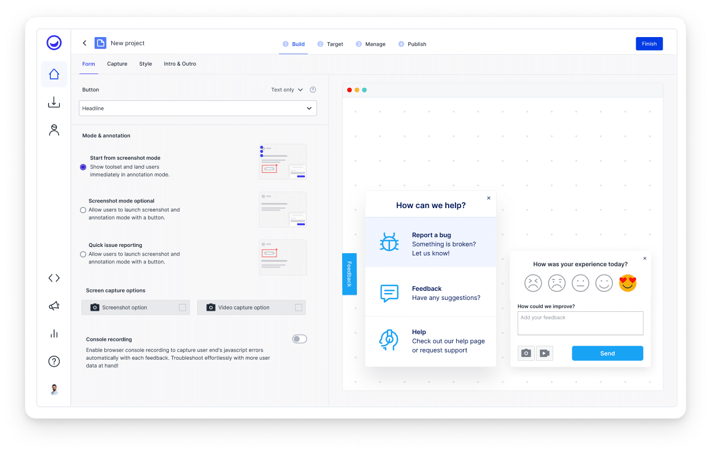View analytics via bar chart sidebar icon
The image size is (711, 451).
coord(54,334)
